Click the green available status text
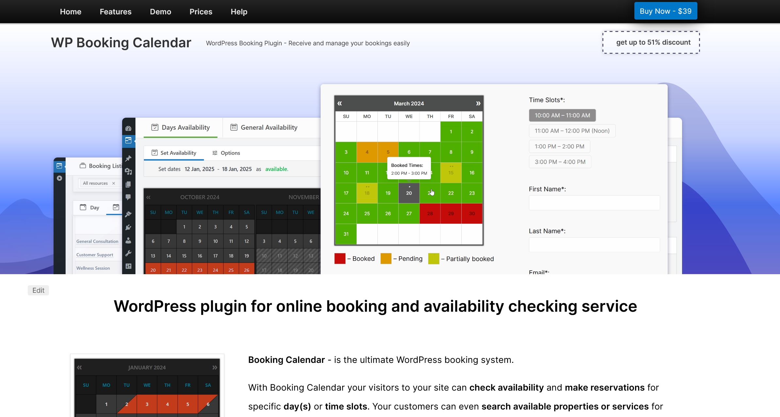Image resolution: width=780 pixels, height=417 pixels. 277,169
